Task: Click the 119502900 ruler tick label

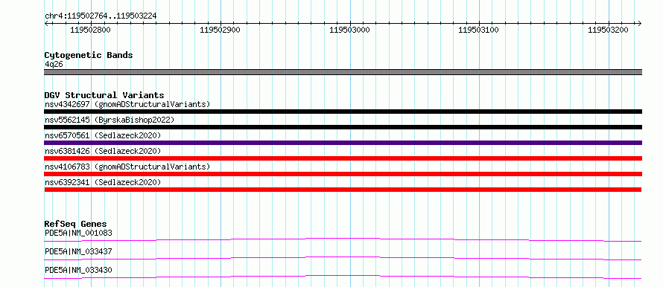Action: click(220, 30)
